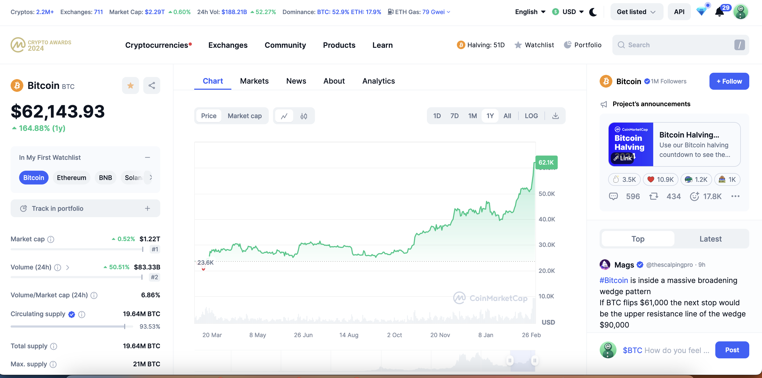Select the Market cap chart option
Viewport: 762px width, 378px height.
click(x=245, y=116)
